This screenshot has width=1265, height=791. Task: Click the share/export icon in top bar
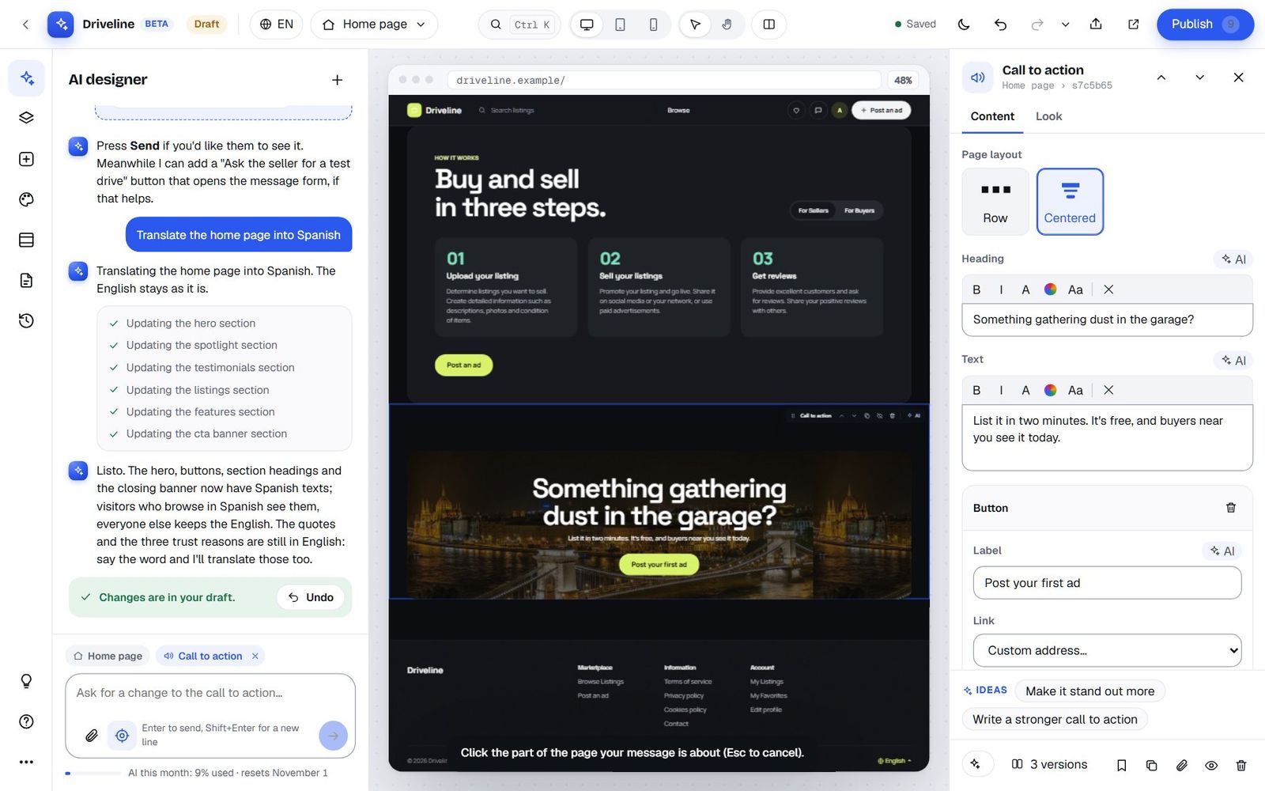(1096, 25)
